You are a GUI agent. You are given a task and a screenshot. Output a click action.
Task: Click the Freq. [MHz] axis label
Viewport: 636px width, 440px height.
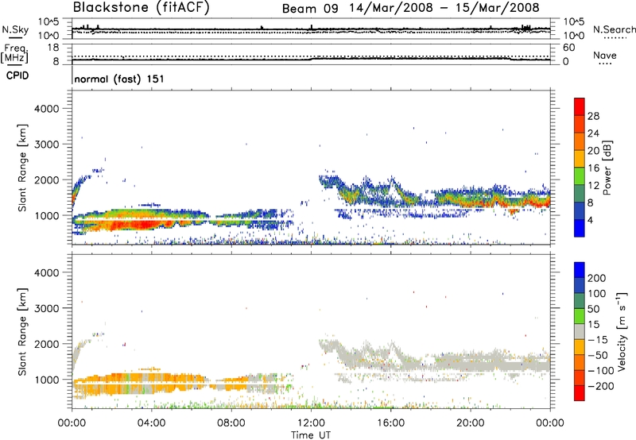pos(14,53)
